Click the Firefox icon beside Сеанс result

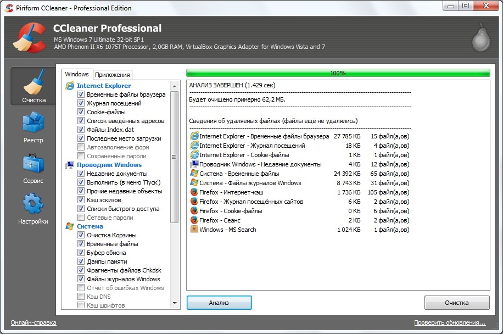pyautogui.click(x=194, y=220)
